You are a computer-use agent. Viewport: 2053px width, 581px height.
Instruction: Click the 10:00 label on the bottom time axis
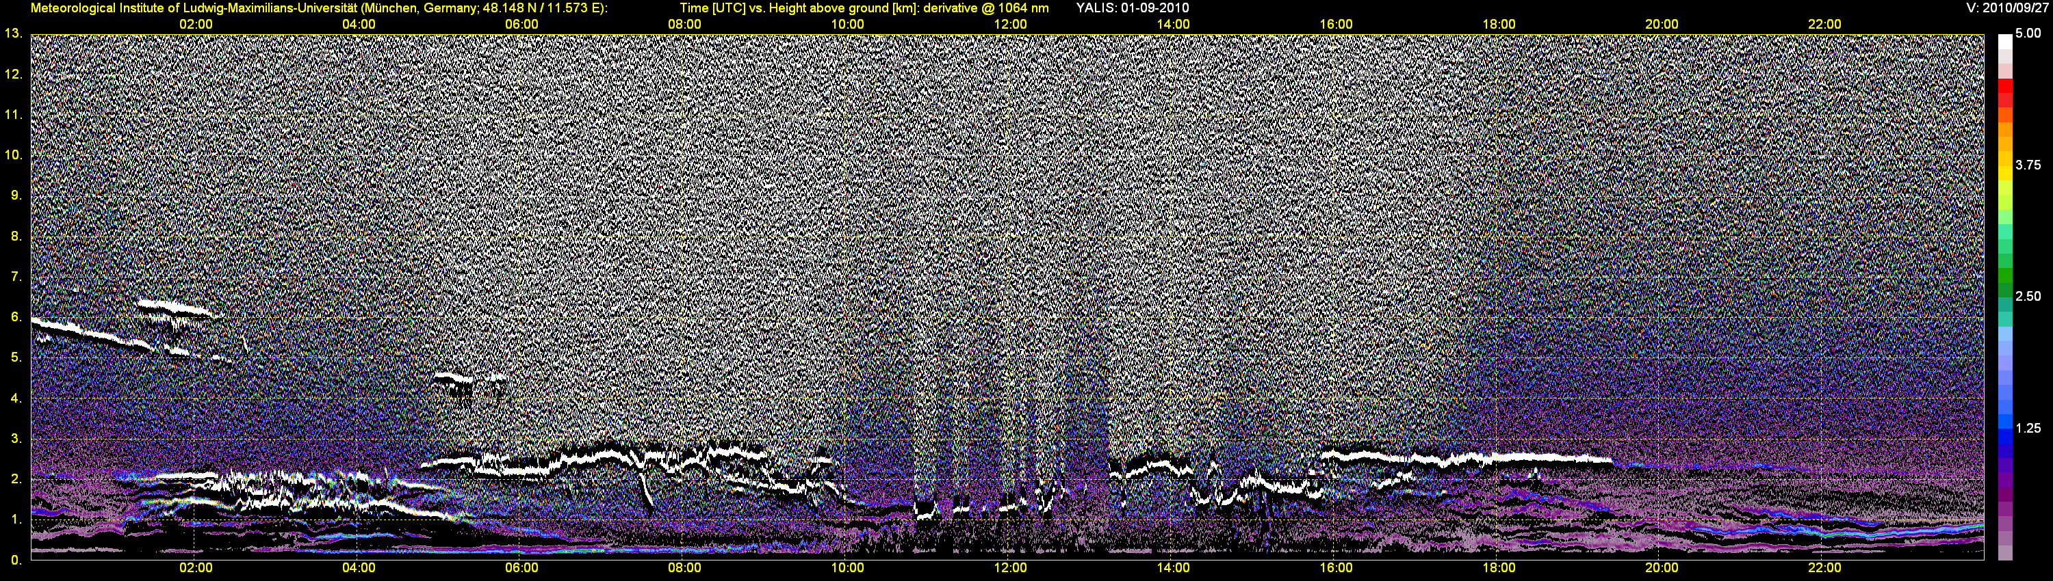tap(847, 567)
